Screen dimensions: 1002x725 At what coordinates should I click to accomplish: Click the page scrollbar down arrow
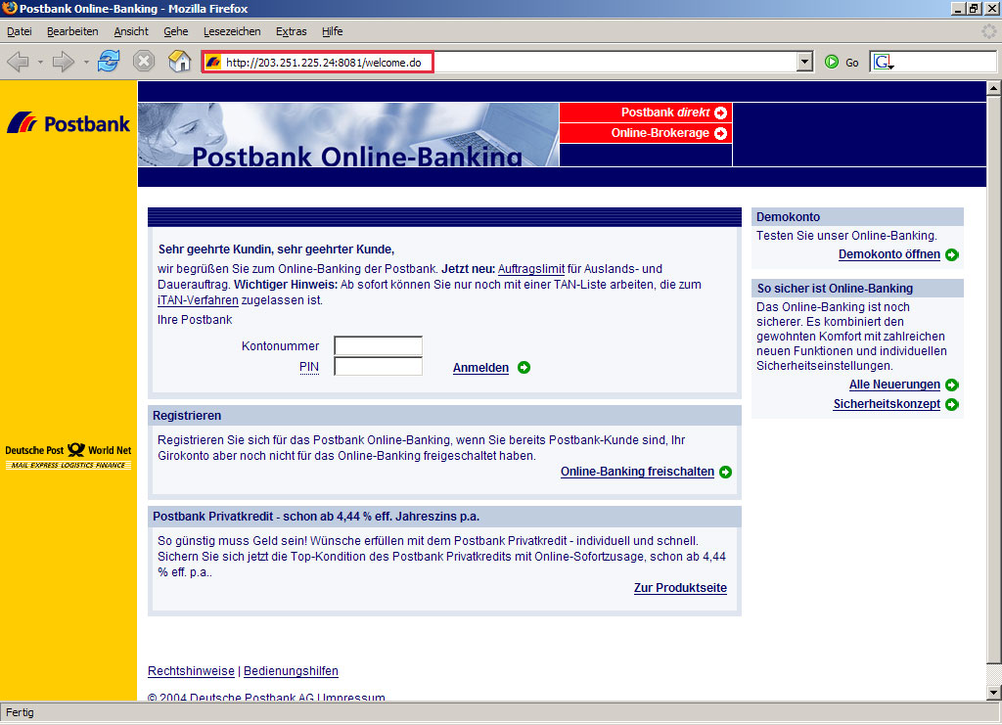[x=994, y=693]
